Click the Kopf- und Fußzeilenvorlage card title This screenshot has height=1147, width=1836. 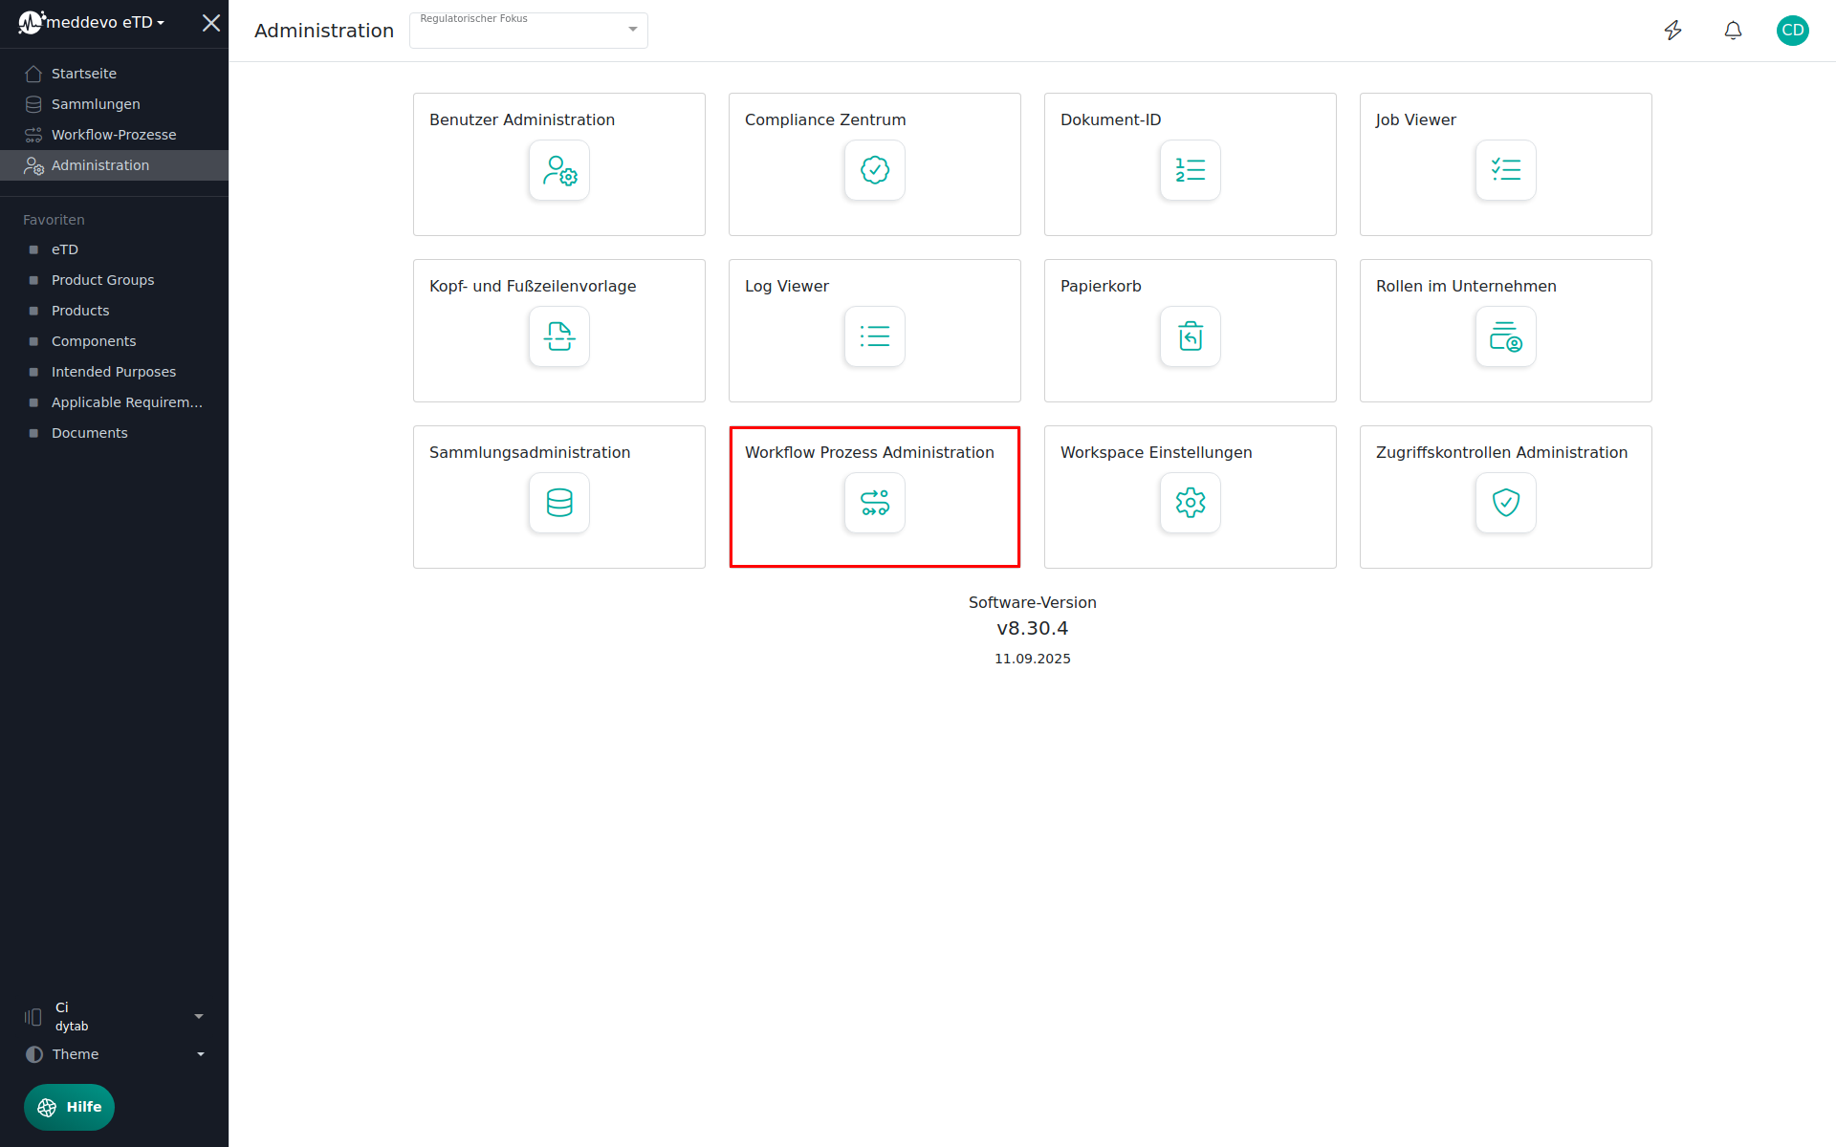click(x=533, y=286)
